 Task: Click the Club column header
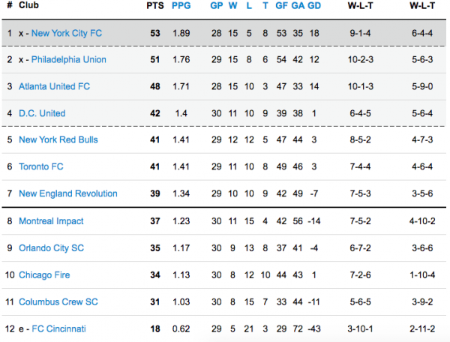click(x=29, y=6)
